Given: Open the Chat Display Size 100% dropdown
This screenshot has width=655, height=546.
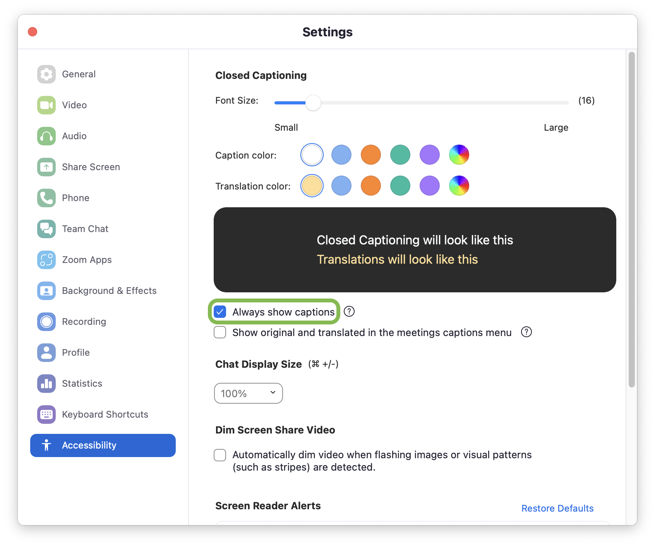Looking at the screenshot, I should click(248, 393).
